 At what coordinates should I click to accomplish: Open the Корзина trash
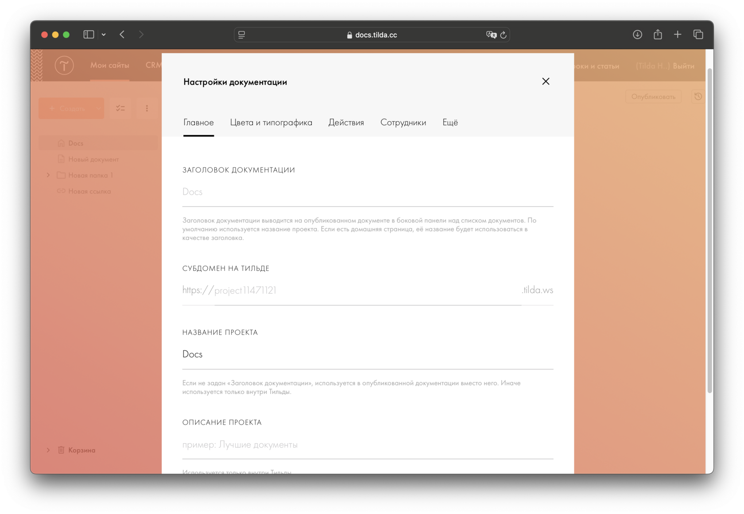(81, 450)
